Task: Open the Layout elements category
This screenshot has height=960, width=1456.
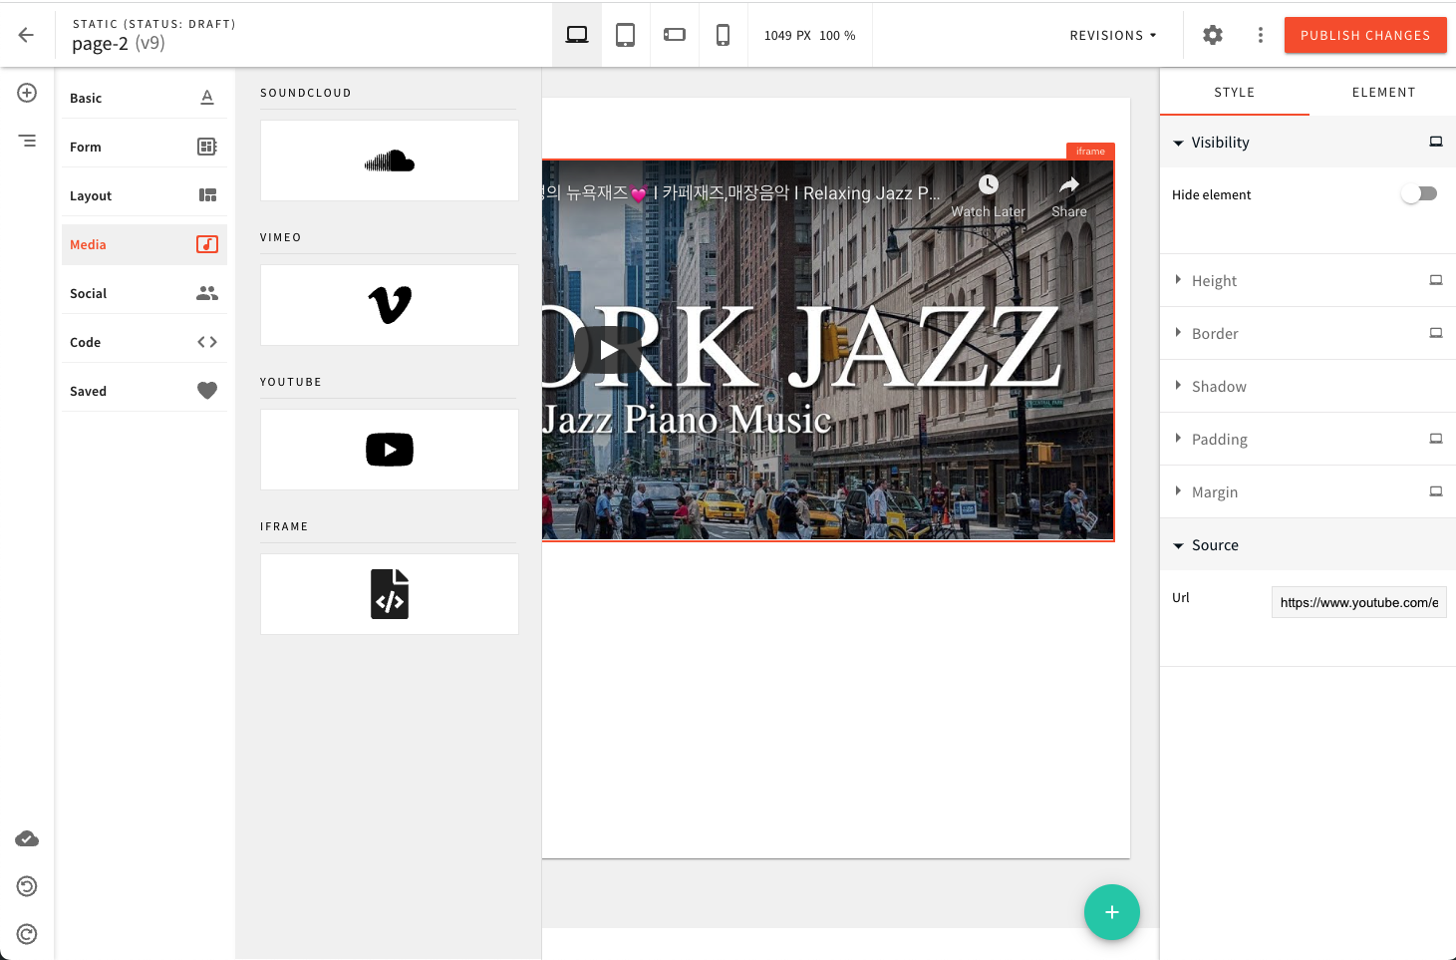Action: 145,195
